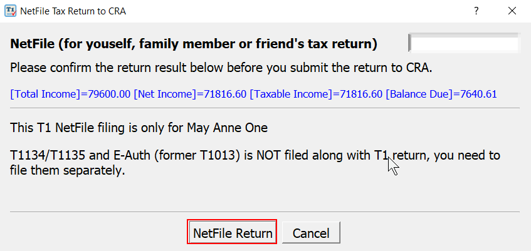
Task: Click the This T1 NetFile filing sentence
Action: [x=139, y=128]
